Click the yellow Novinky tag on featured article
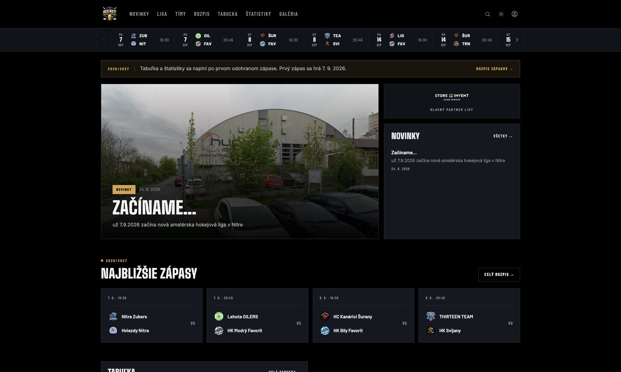This screenshot has width=621, height=372. (x=124, y=190)
